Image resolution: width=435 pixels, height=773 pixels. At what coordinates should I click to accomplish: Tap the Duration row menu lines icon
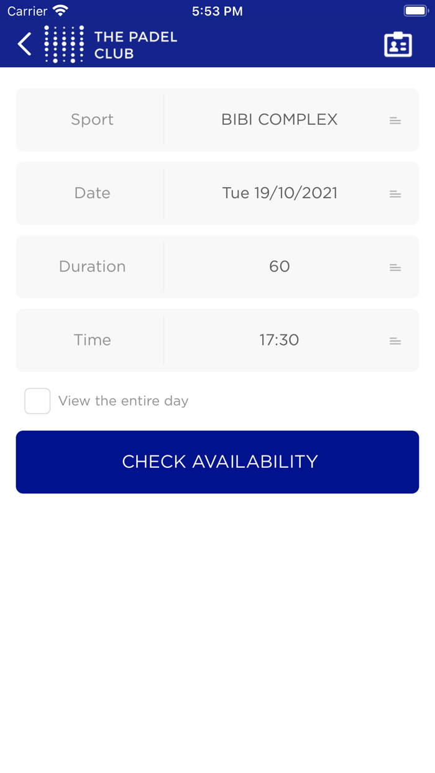[395, 267]
